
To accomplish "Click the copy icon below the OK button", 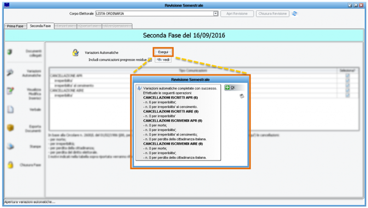I will point(242,96).
